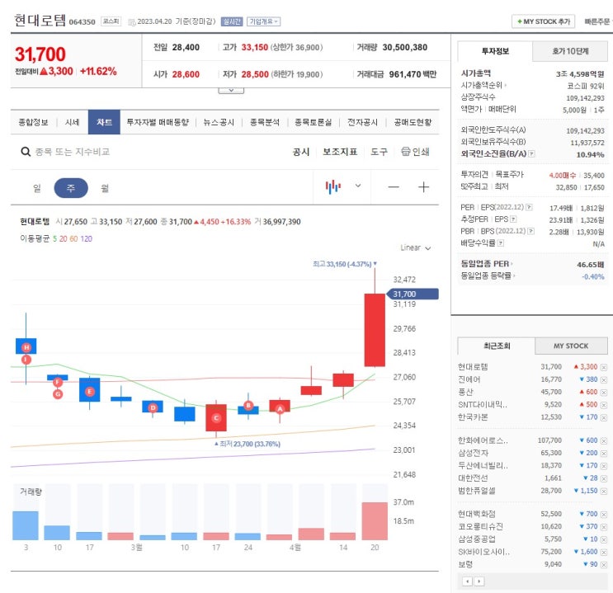Viewport: 613px width, 593px height.
Task: Go to next page of recent list
Action: coord(479,581)
